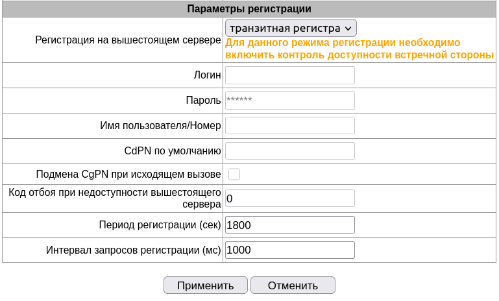Click the CdPN по умолчанию label text
The image size is (499, 301).
pyautogui.click(x=173, y=151)
